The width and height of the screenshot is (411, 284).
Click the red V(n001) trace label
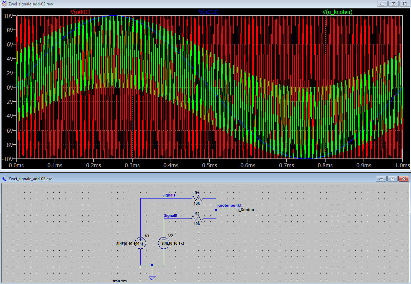coord(80,12)
